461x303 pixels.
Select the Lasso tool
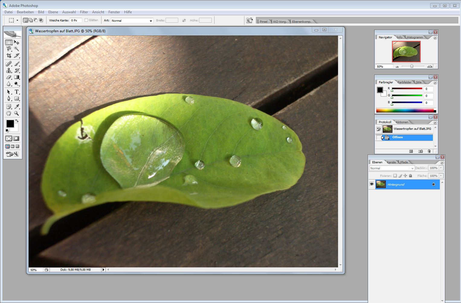click(x=8, y=49)
